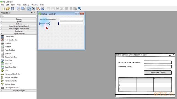Open the Settings menu
The width and height of the screenshot is (177, 99).
coord(26,5)
